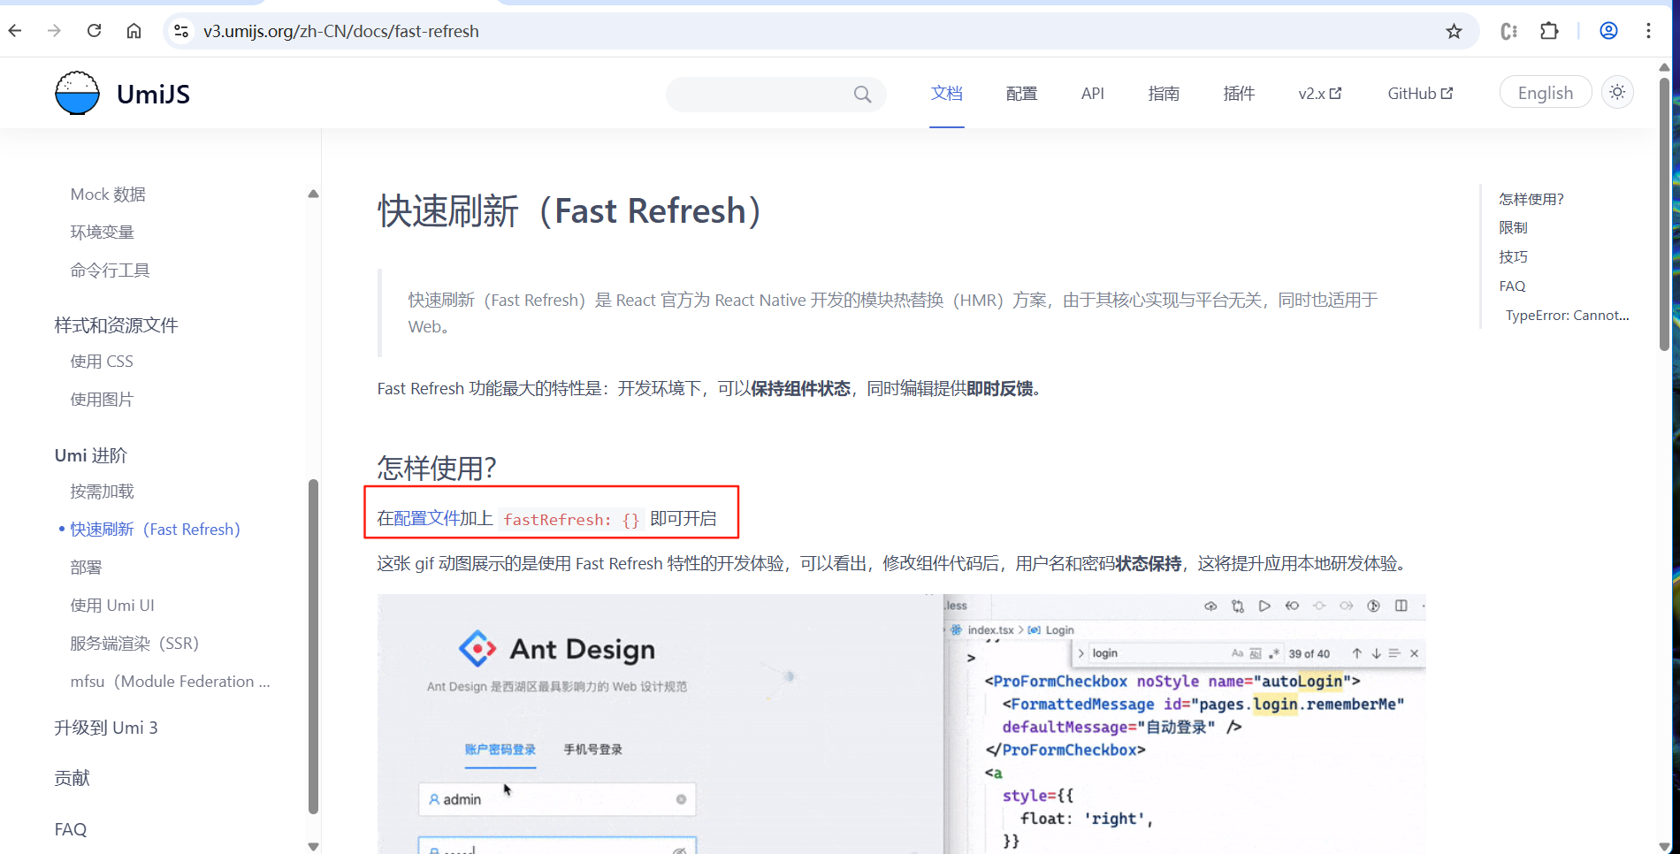Click the 快速刷新 (Fast Refresh) page title

571,211
